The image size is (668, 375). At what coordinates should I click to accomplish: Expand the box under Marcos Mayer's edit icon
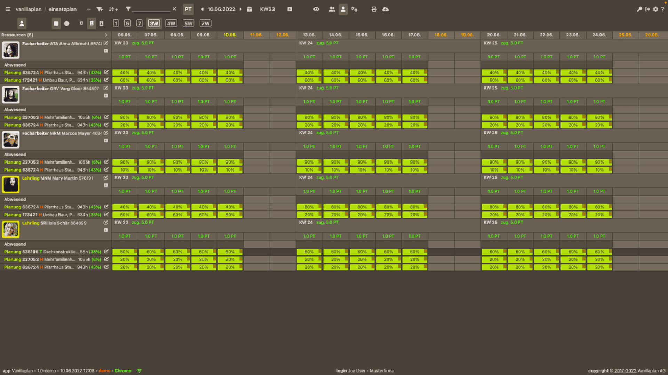point(106,140)
